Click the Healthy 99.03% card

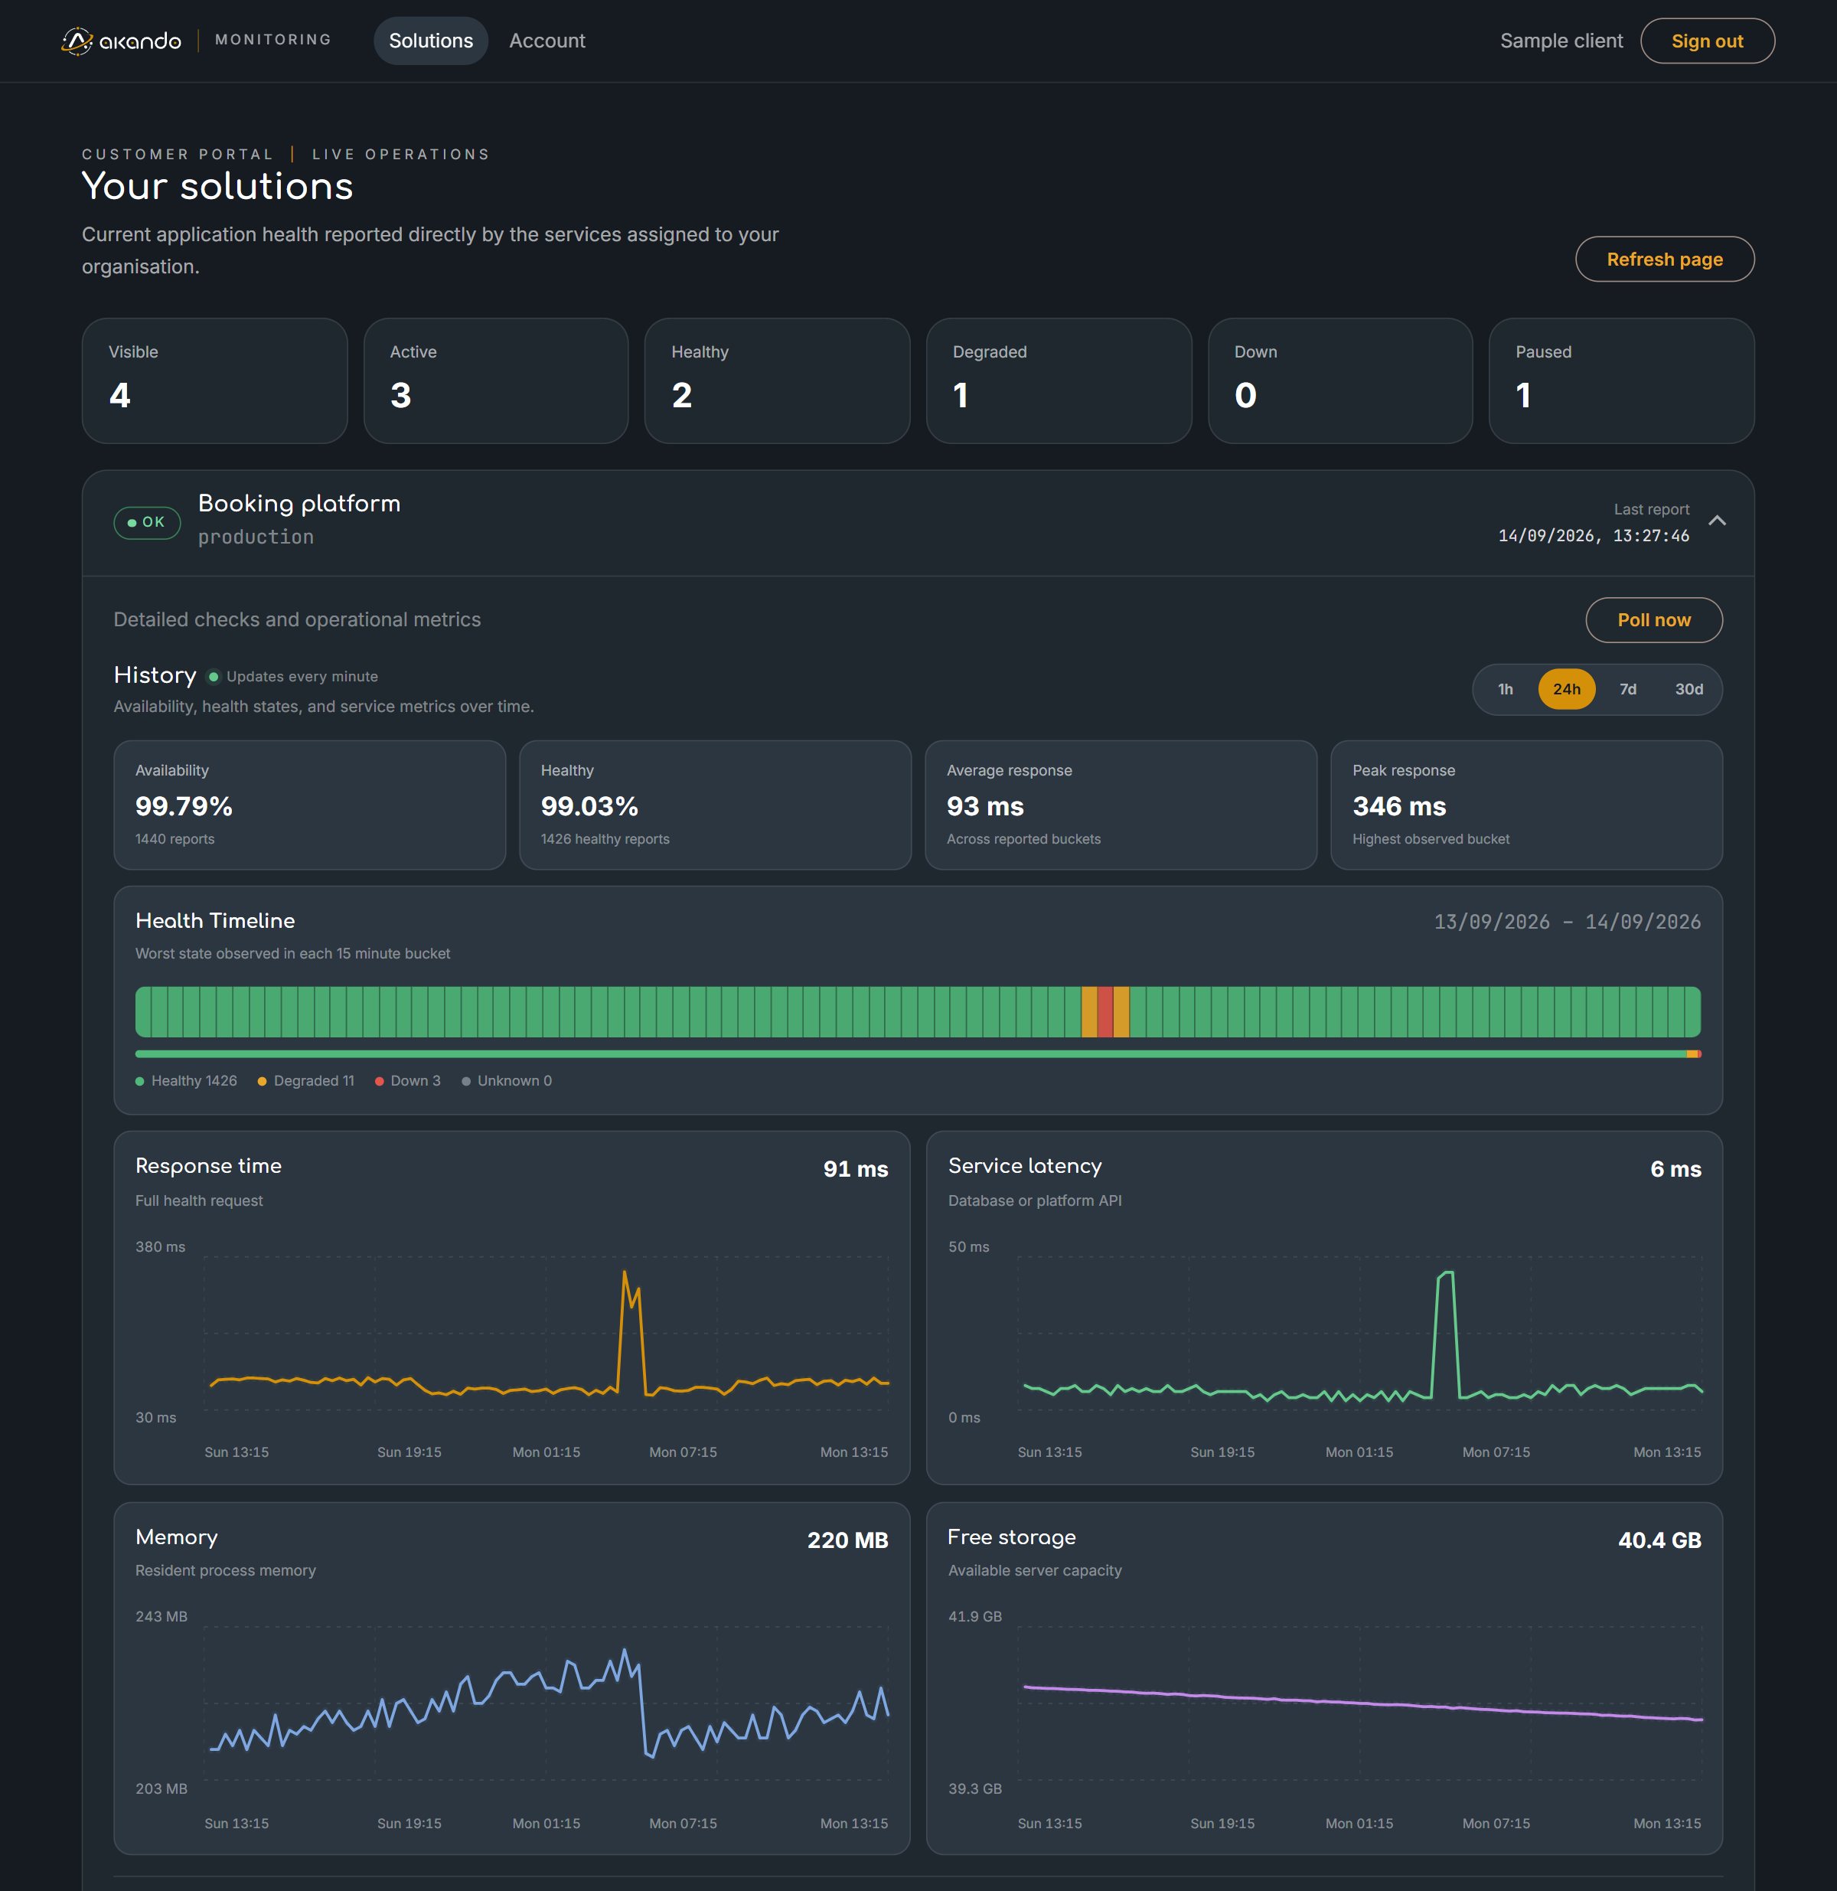[x=715, y=805]
